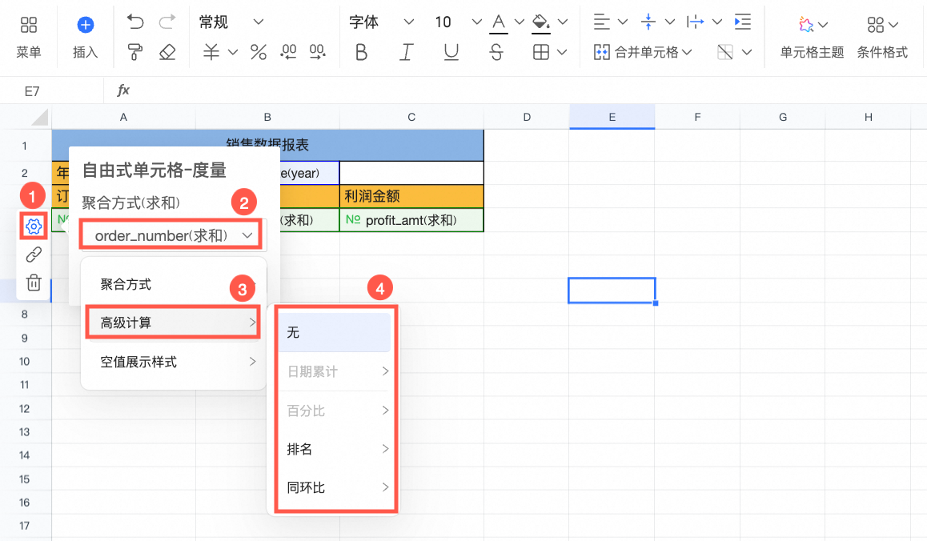The image size is (927, 541).
Task: Expand the text wrap dropdown arrow
Action: 717,22
